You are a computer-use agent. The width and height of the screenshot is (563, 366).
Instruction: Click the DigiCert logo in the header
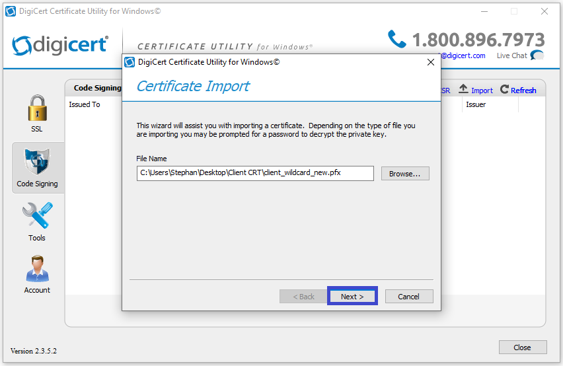click(x=60, y=45)
